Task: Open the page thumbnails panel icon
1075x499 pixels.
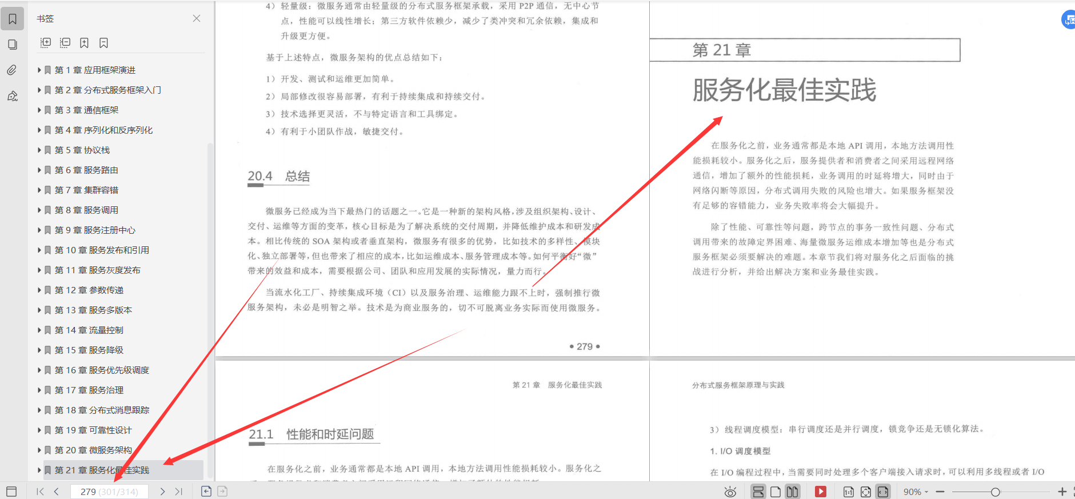Action: click(x=13, y=45)
